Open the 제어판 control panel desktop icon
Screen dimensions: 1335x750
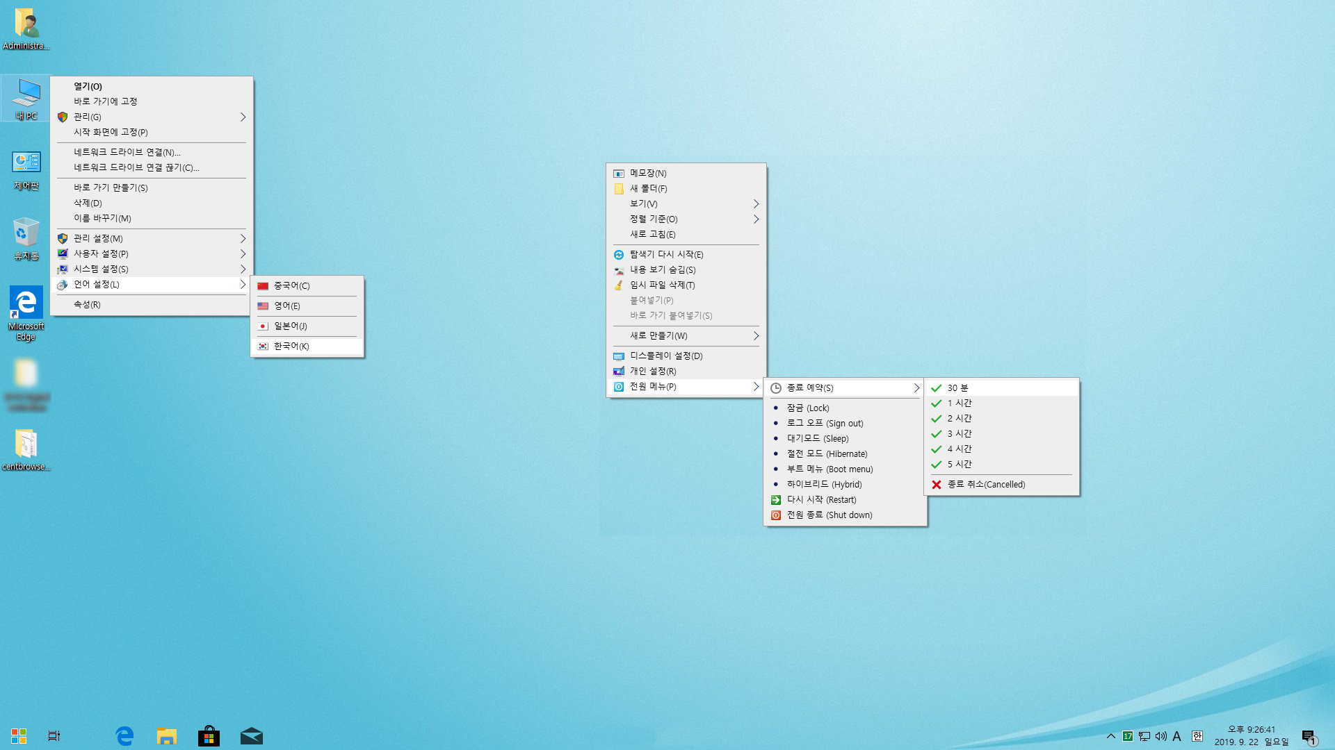[x=26, y=170]
